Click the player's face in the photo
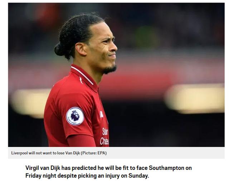Viewport: 229px width, 181px height. tap(104, 48)
